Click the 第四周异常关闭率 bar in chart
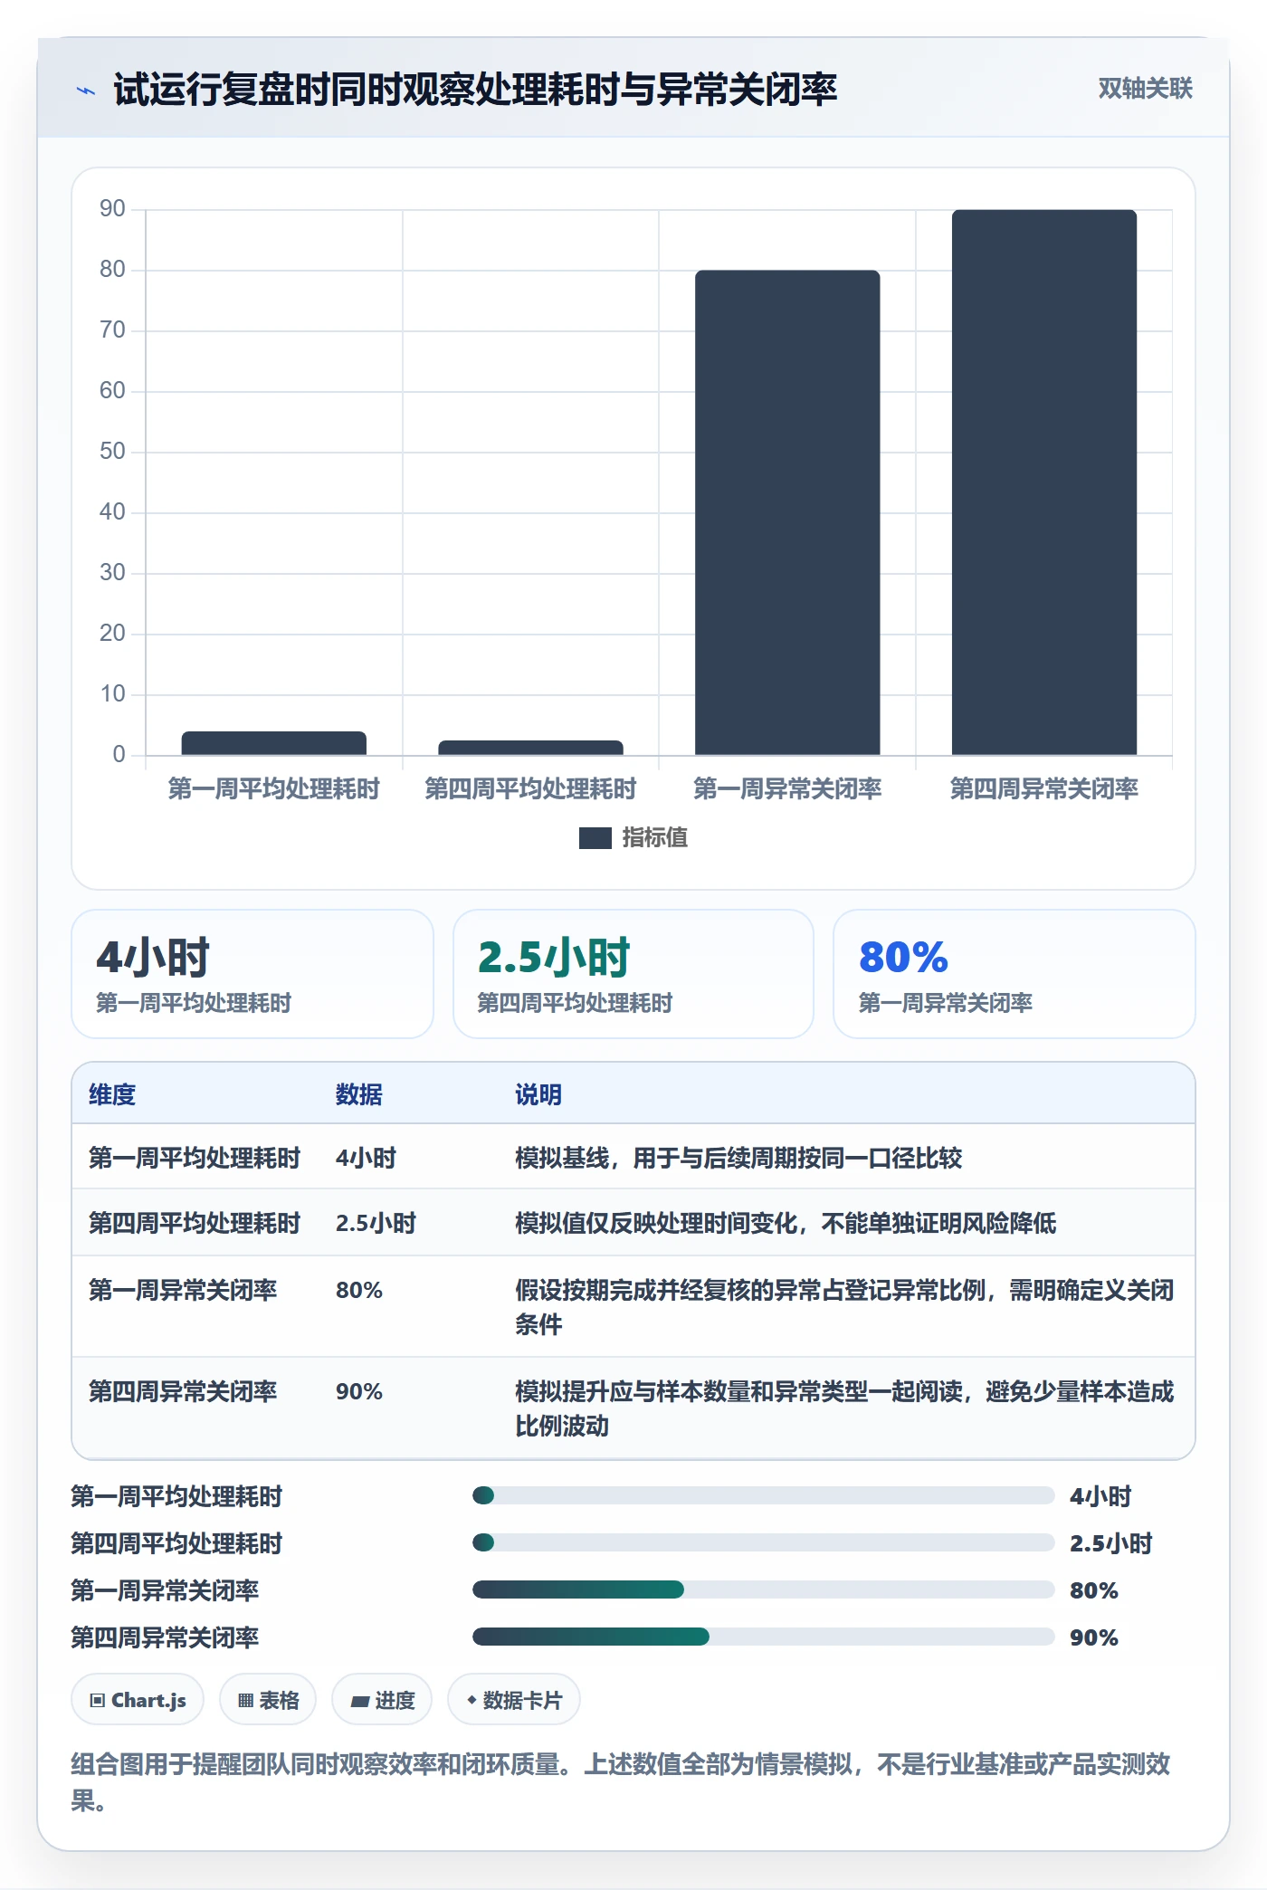 [1044, 482]
